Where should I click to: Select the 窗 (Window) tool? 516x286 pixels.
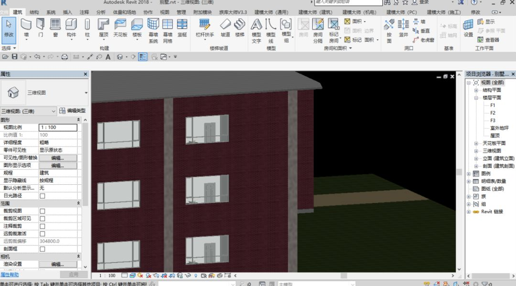tap(55, 28)
